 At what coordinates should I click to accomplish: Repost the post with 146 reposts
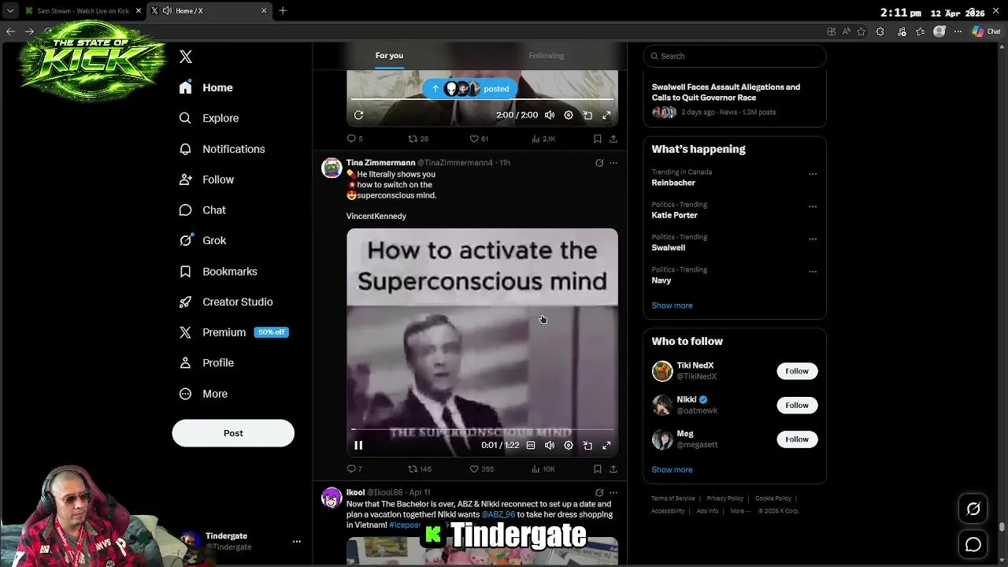coord(419,469)
